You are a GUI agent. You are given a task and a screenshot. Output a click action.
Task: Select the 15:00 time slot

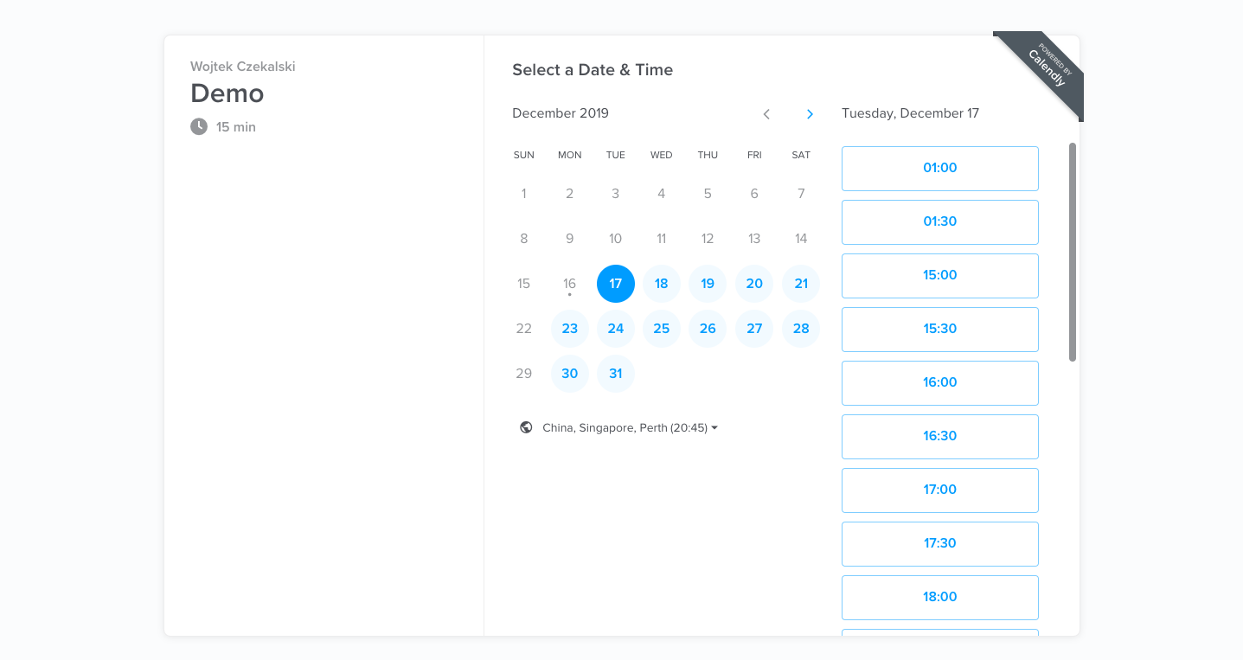940,276
